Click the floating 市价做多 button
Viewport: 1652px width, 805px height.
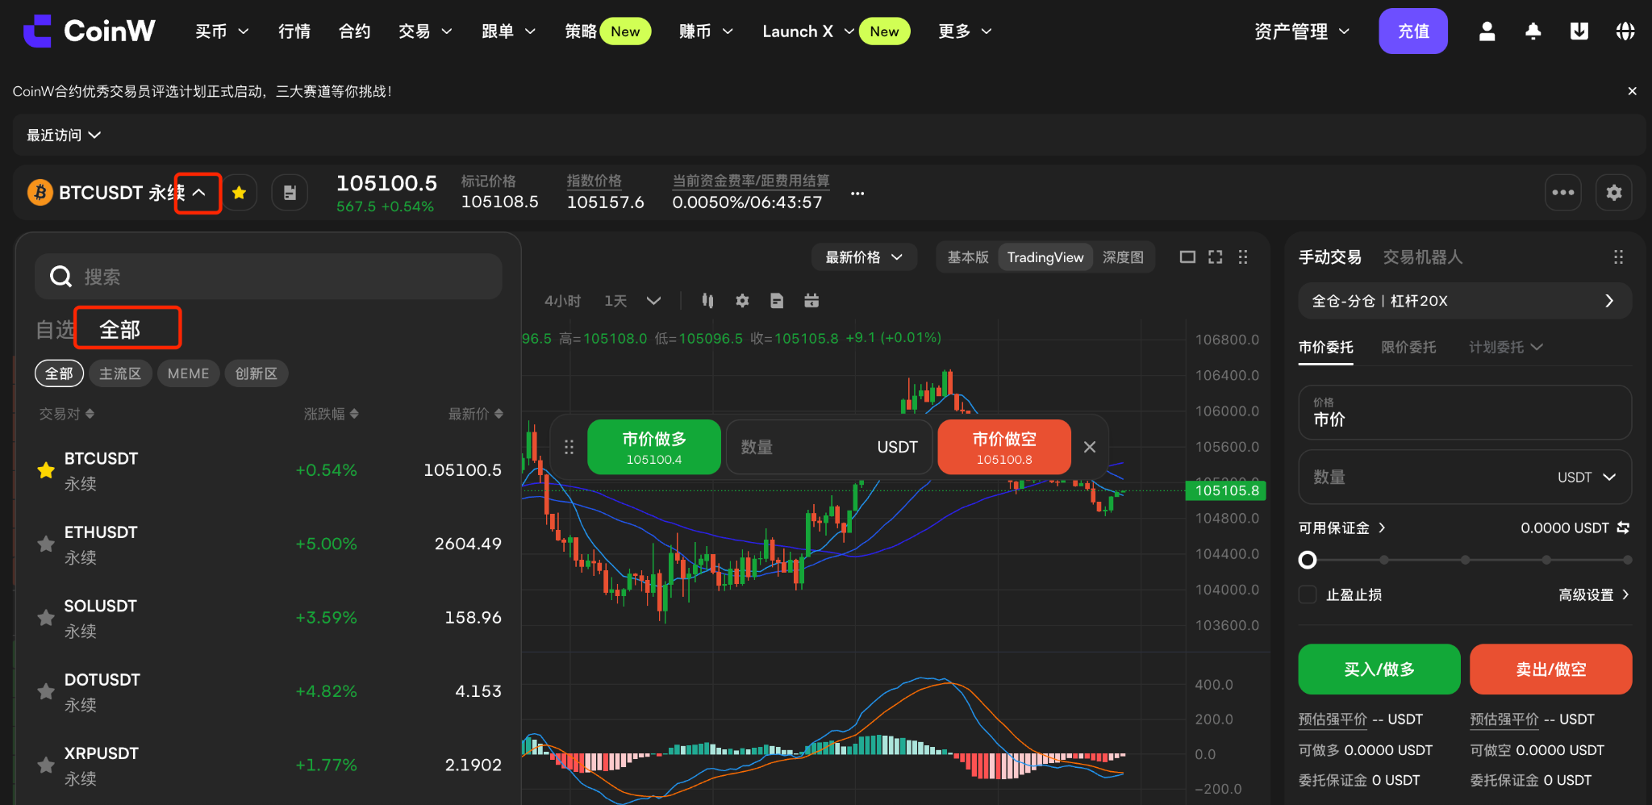[654, 447]
